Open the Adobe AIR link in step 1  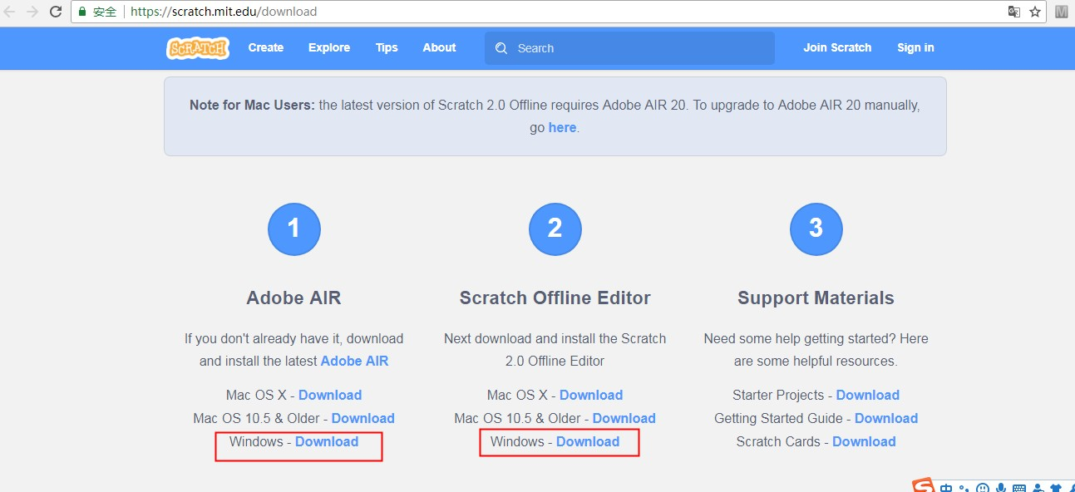tap(354, 361)
